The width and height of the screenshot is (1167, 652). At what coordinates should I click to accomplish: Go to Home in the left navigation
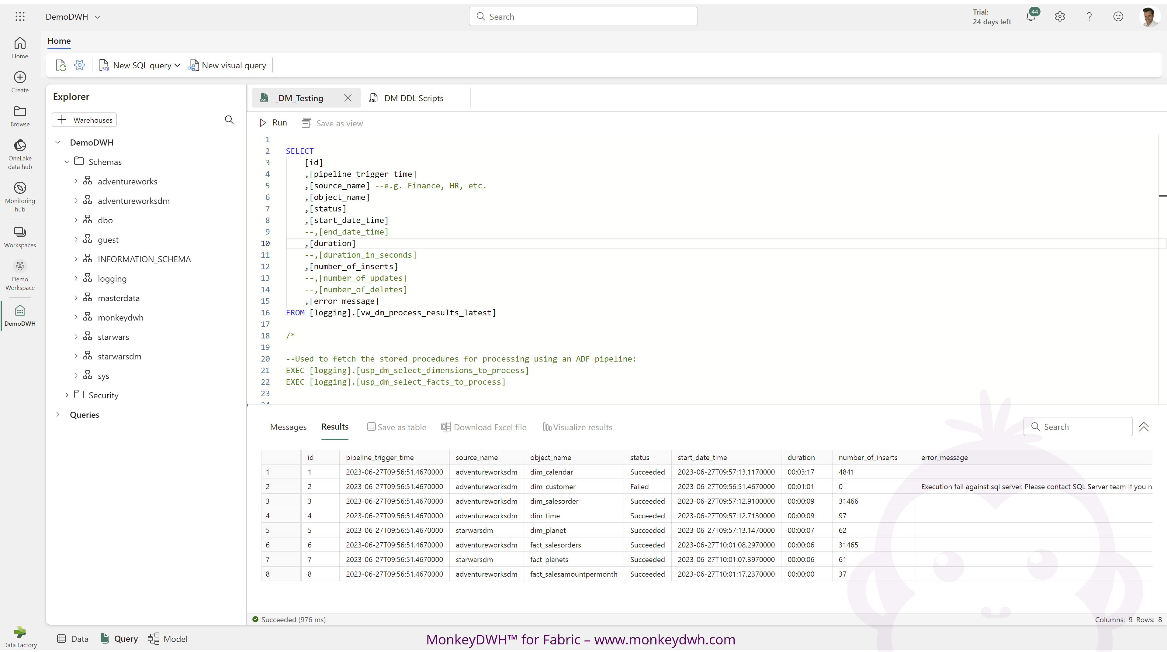point(20,48)
